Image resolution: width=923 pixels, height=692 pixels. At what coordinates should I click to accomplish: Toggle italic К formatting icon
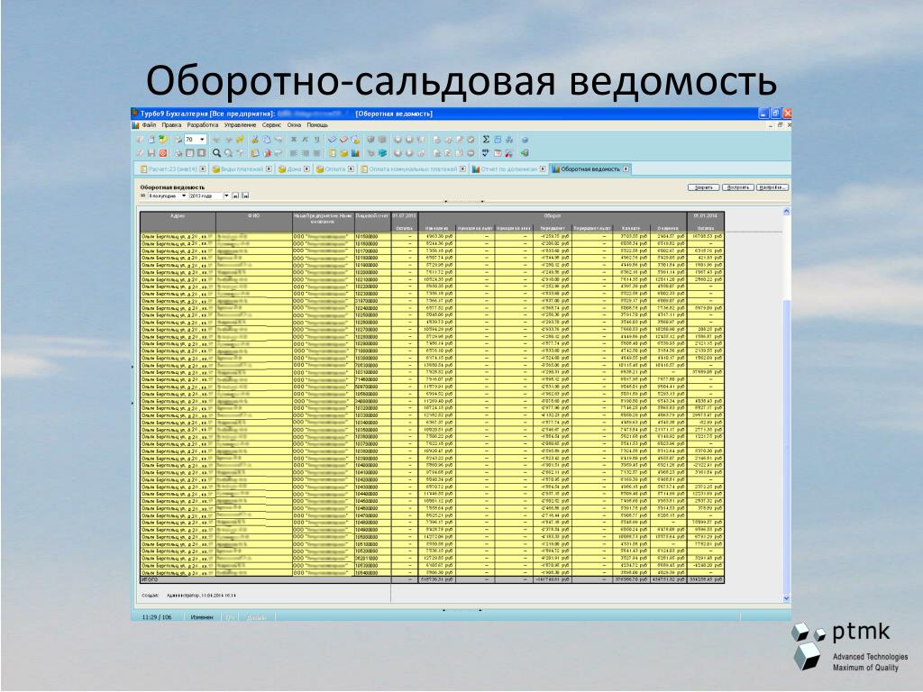(305, 140)
